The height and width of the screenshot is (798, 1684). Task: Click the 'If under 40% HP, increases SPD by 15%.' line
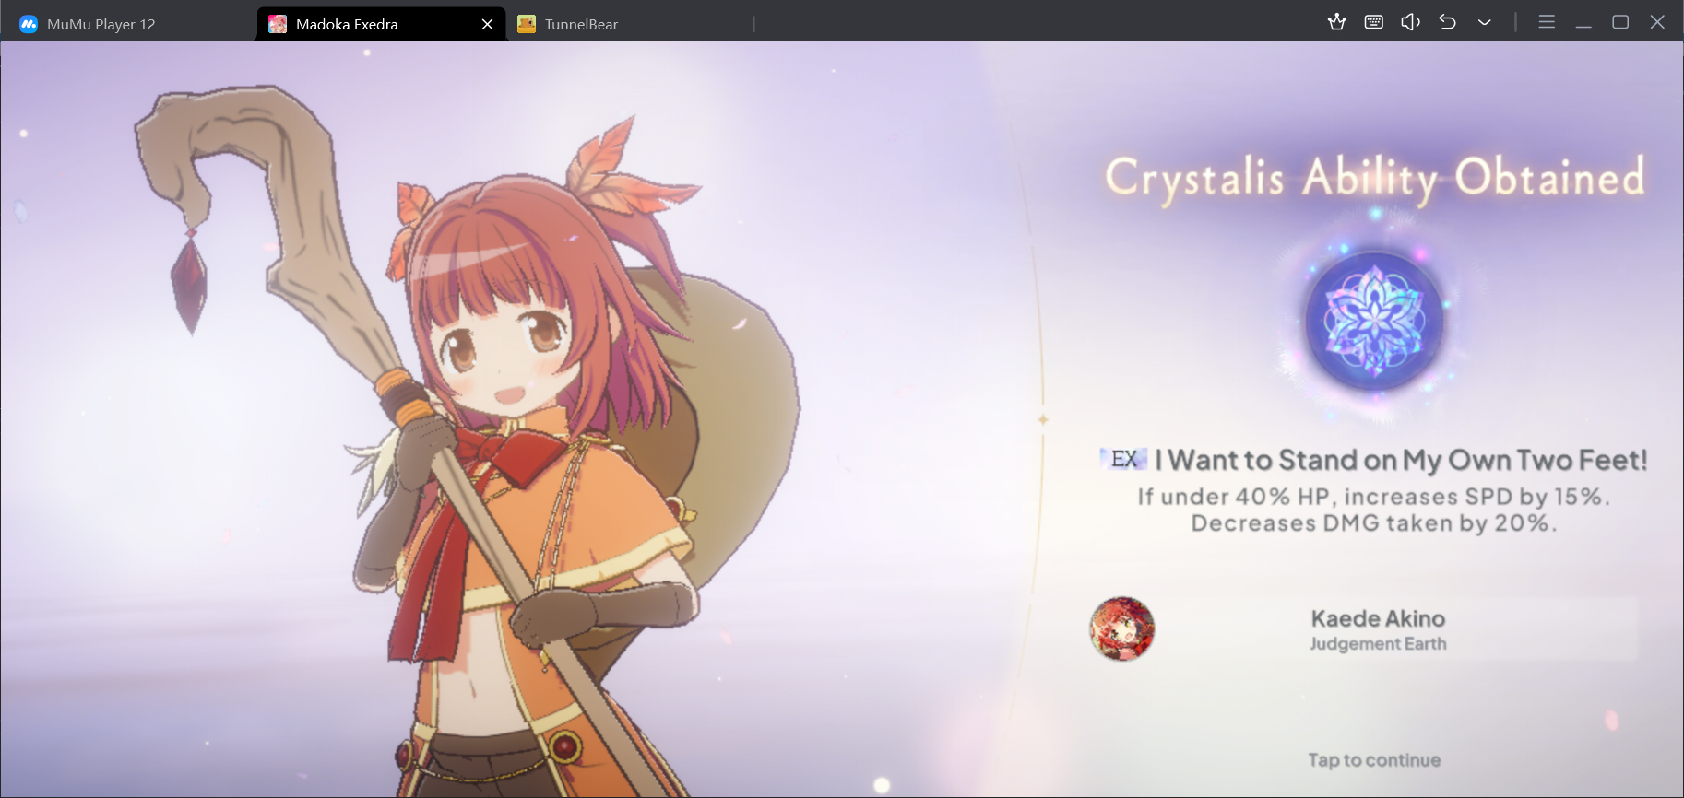click(x=1374, y=497)
